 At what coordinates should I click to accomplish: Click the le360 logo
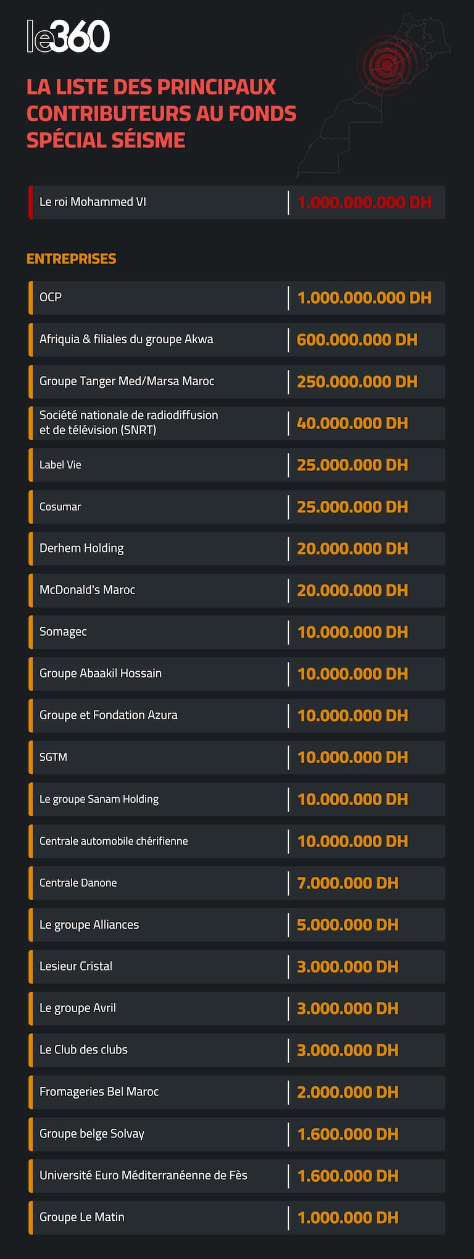tap(68, 36)
